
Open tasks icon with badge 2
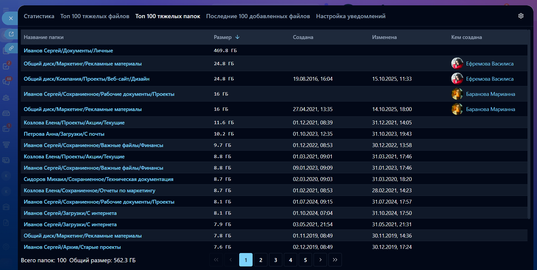coord(6,66)
